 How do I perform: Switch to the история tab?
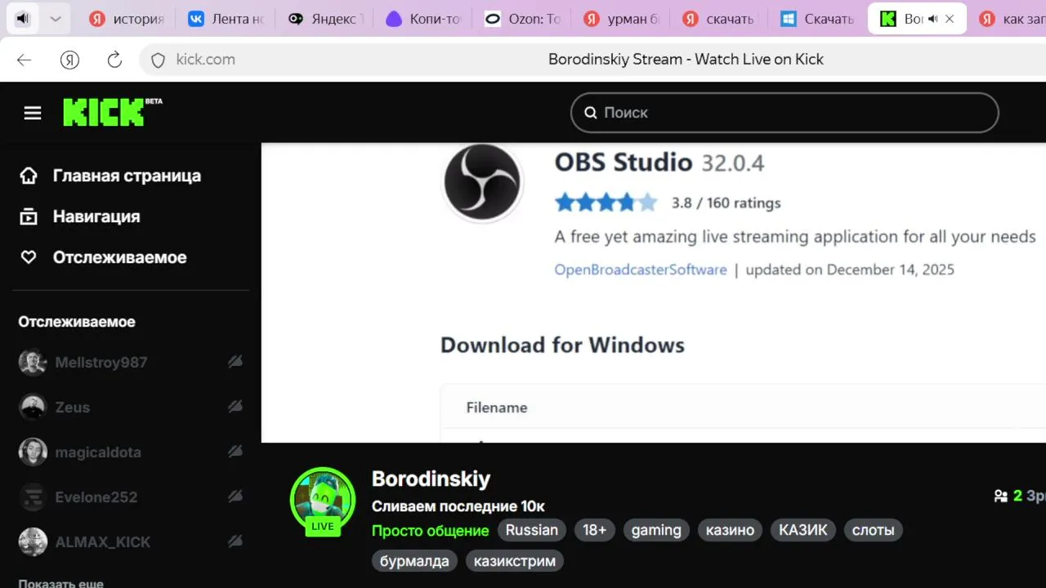[x=127, y=19]
